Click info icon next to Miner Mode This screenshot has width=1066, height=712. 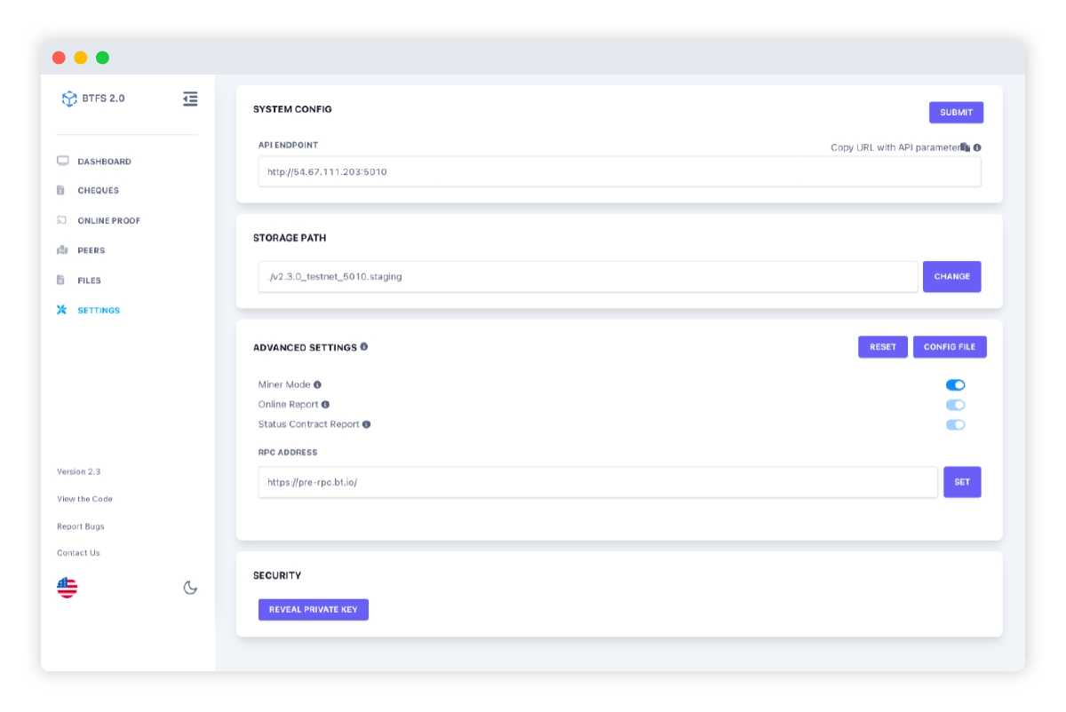(317, 384)
